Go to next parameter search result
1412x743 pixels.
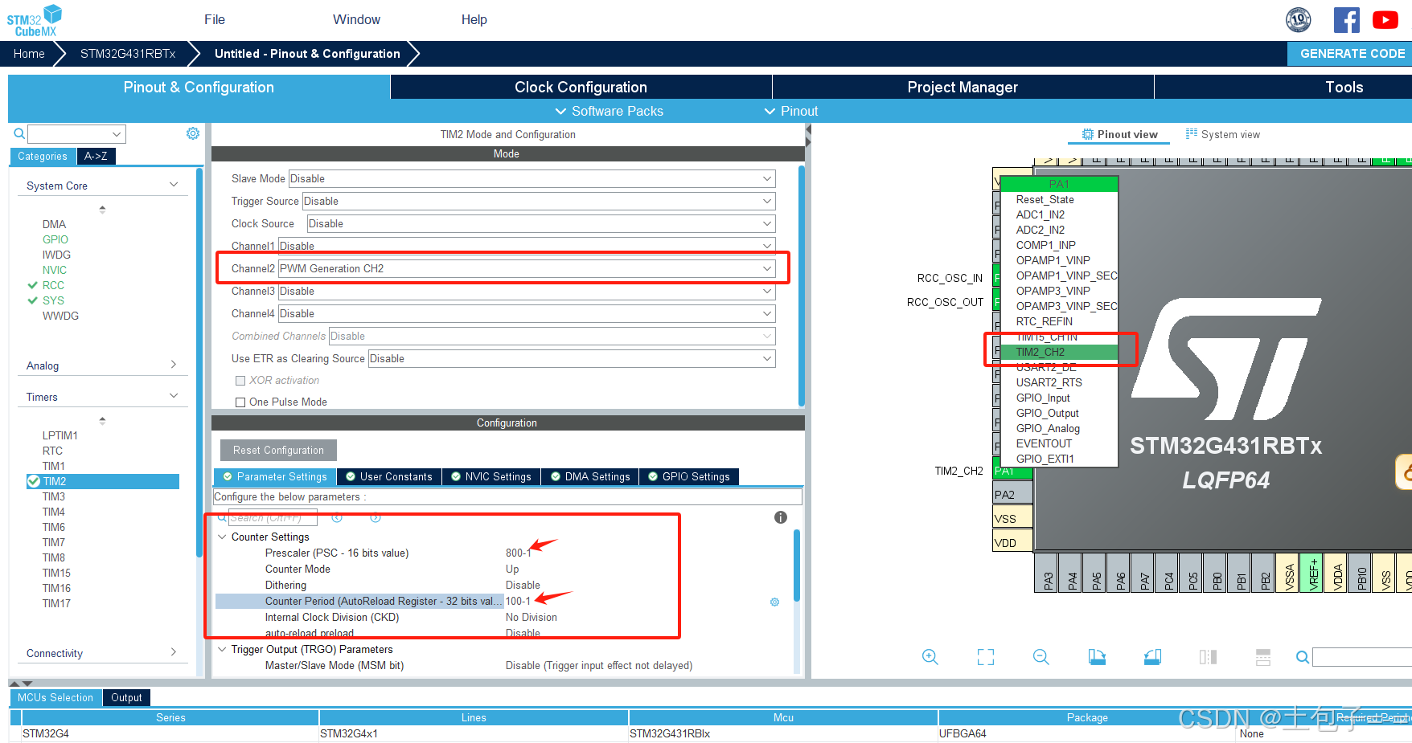[x=376, y=517]
